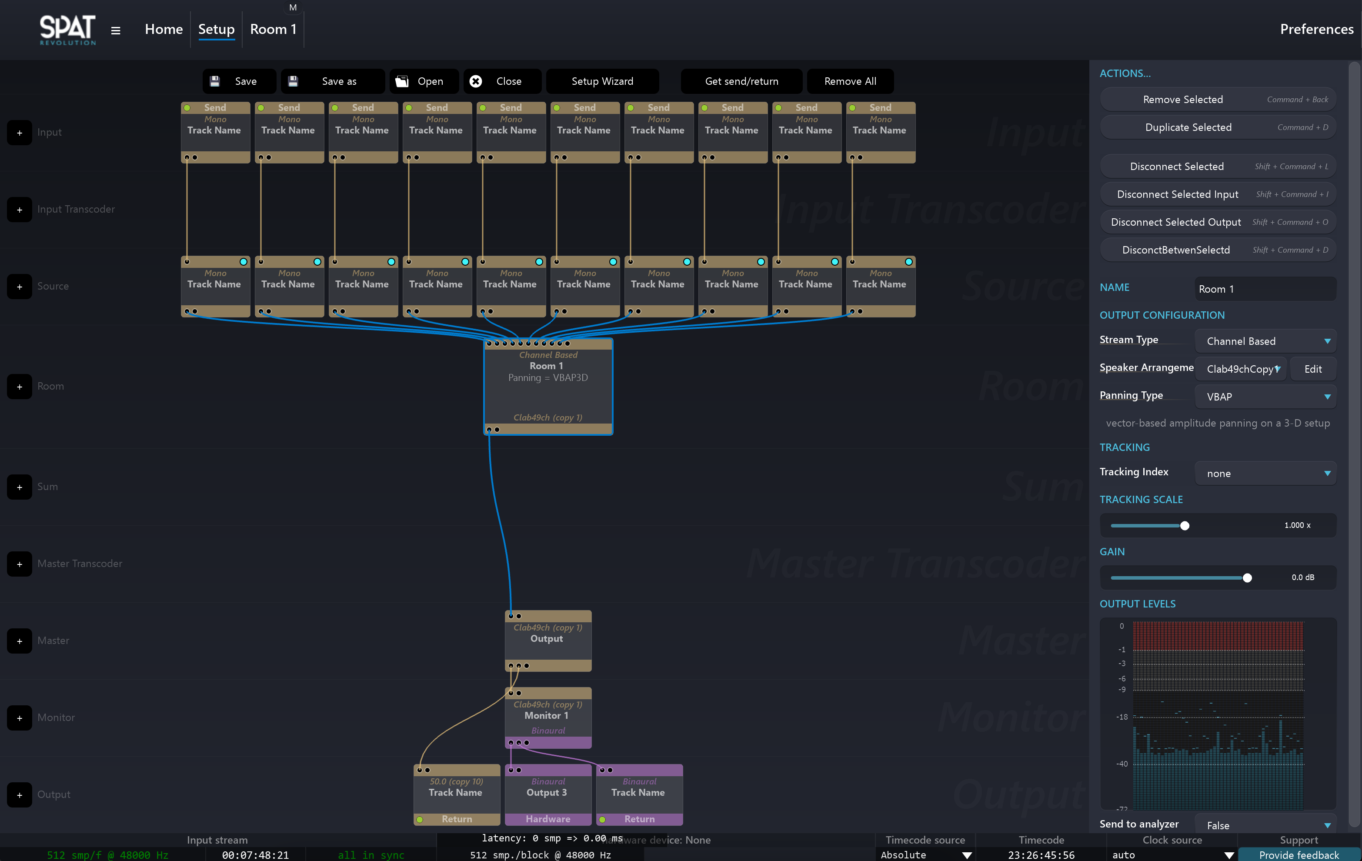Screen dimensions: 1362x861
Task: Toggle cyan circle on last Source node
Action: tap(908, 261)
